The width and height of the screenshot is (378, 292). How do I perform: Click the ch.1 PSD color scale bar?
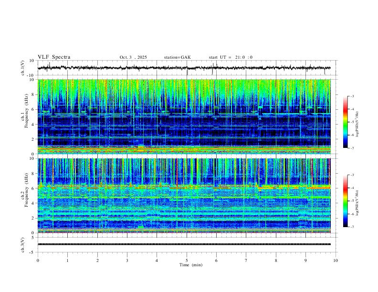click(345, 122)
